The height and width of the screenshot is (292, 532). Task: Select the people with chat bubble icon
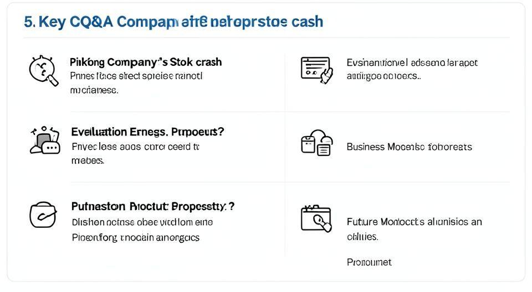point(44,140)
